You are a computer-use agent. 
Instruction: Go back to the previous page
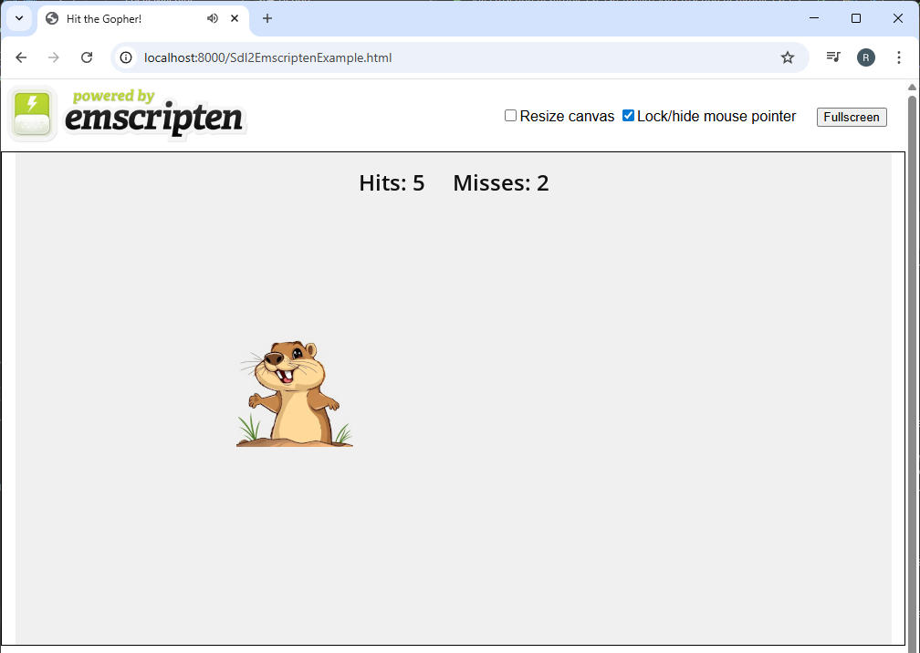21,57
